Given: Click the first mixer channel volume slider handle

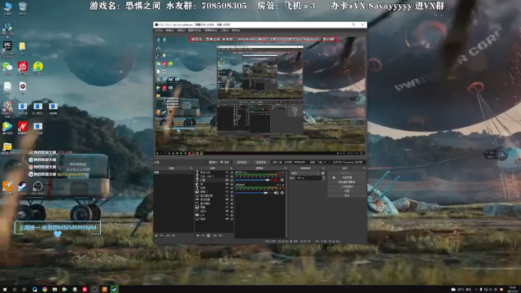Looking at the screenshot, I should pyautogui.click(x=267, y=180).
